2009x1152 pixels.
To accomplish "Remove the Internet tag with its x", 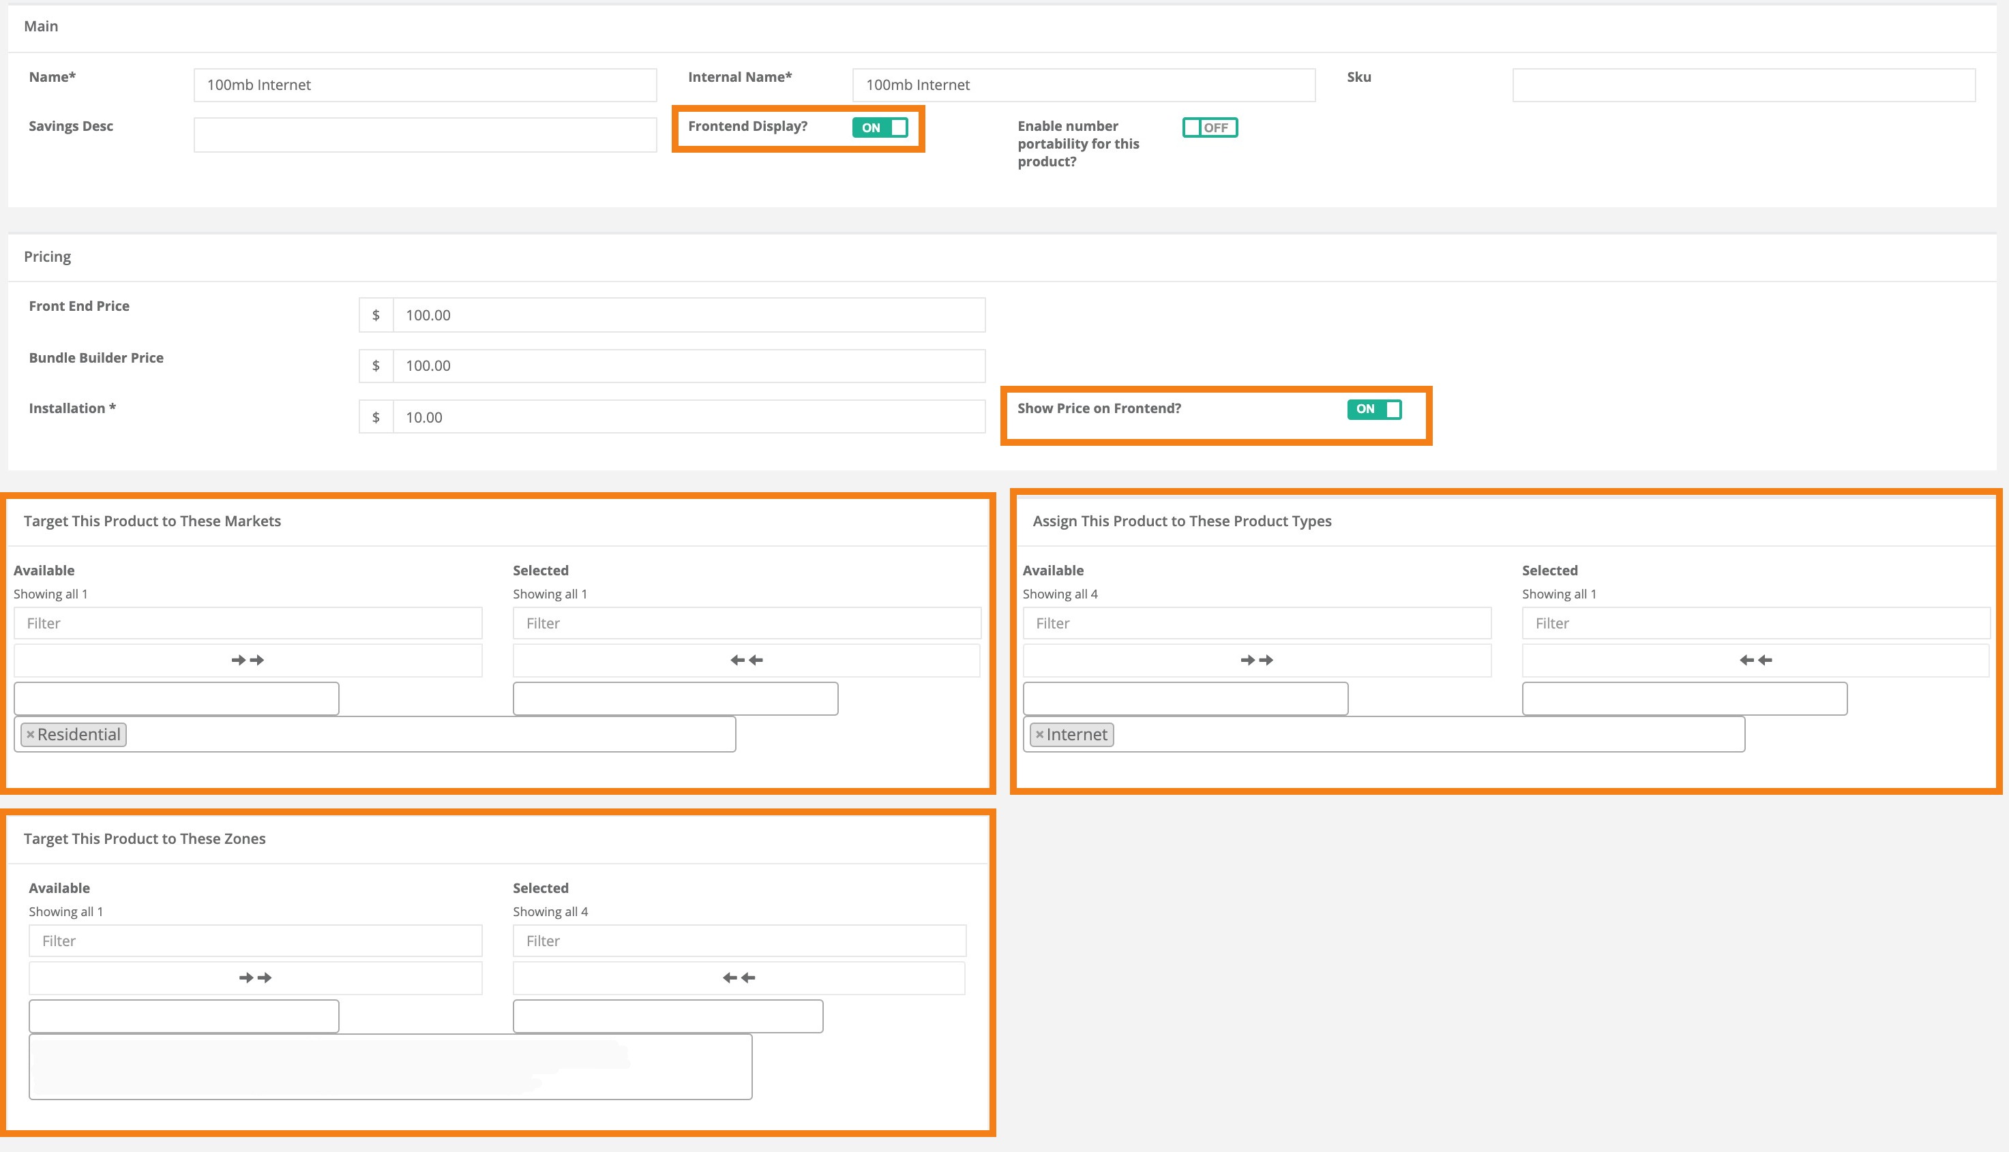I will click(x=1039, y=735).
